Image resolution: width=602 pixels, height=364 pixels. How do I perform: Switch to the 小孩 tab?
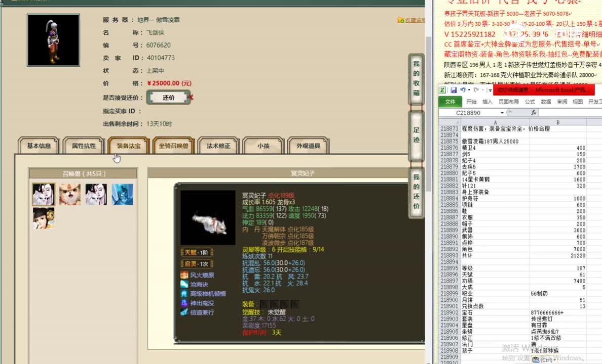[264, 146]
